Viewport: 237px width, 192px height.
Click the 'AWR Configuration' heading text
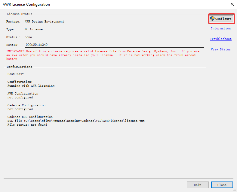23,93
